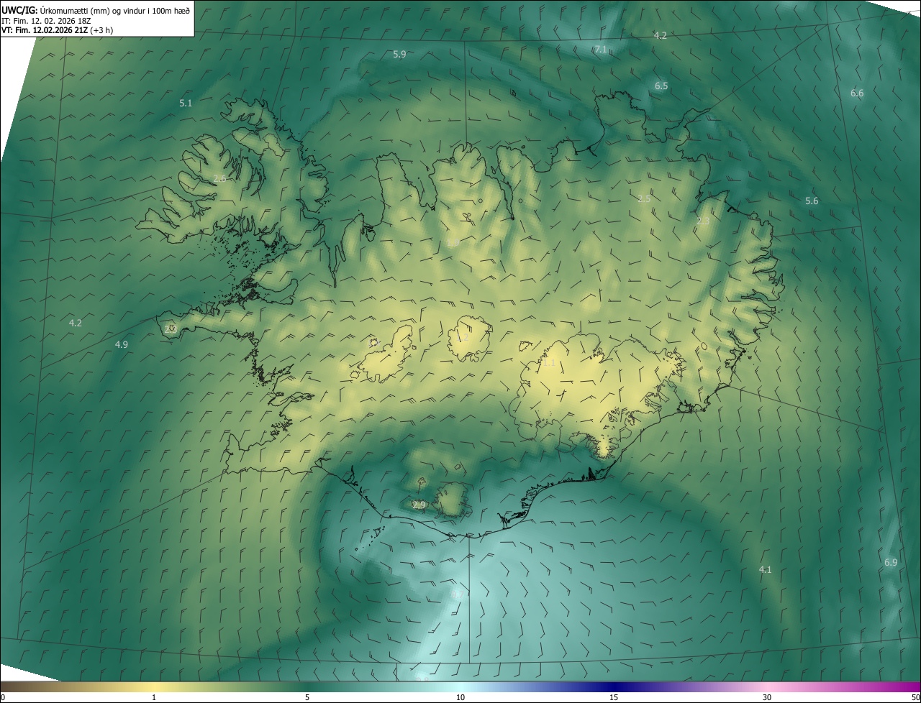Viewport: 921px width, 703px height.
Task: Click the 2.8 value over the Westfjords
Action: coord(219,178)
